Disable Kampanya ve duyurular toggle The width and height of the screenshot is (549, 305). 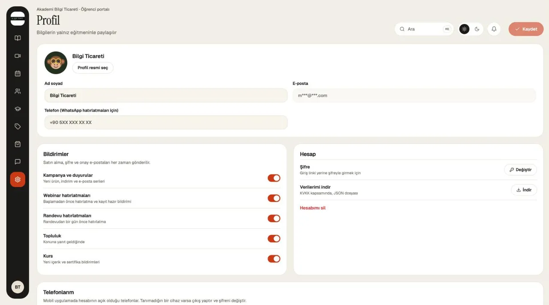point(274,178)
